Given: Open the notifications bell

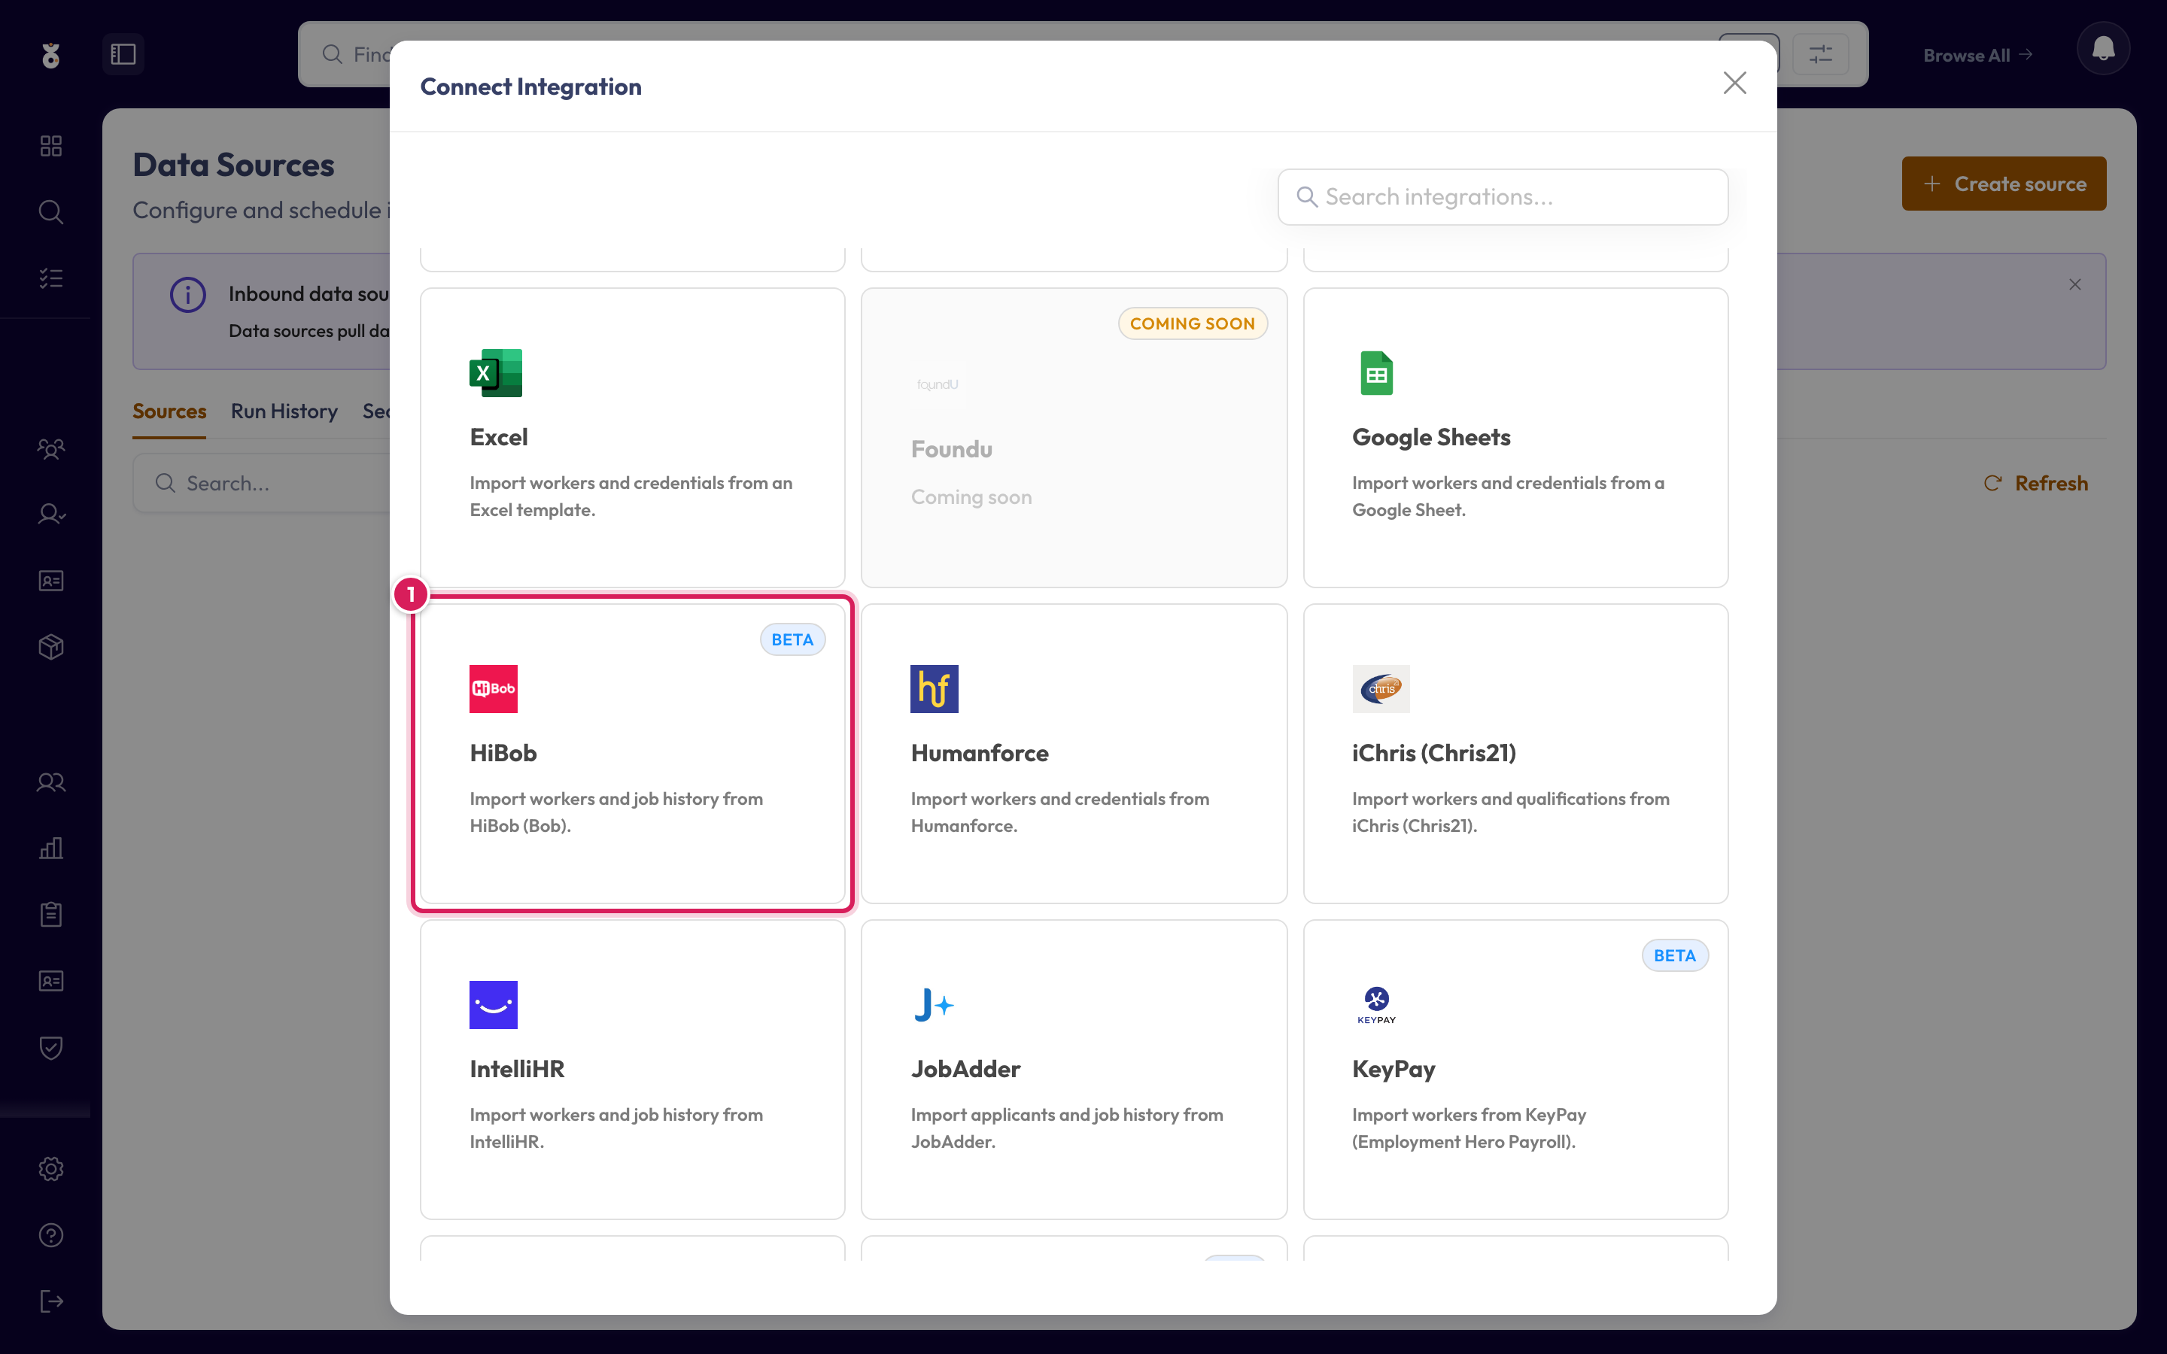Looking at the screenshot, I should (x=2102, y=48).
